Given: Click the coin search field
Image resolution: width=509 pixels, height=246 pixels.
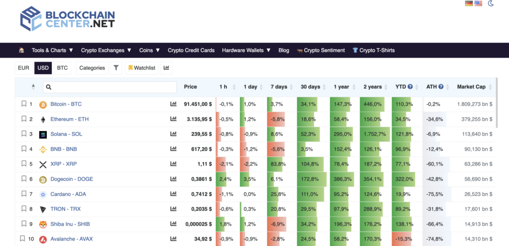Looking at the screenshot, I should 110,87.
